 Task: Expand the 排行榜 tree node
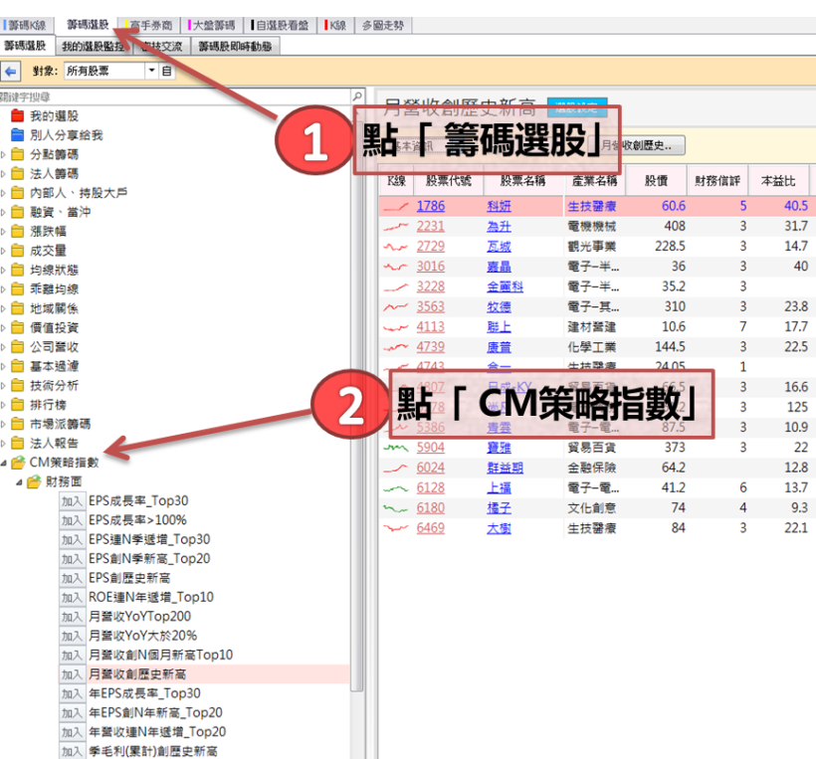pyautogui.click(x=4, y=405)
